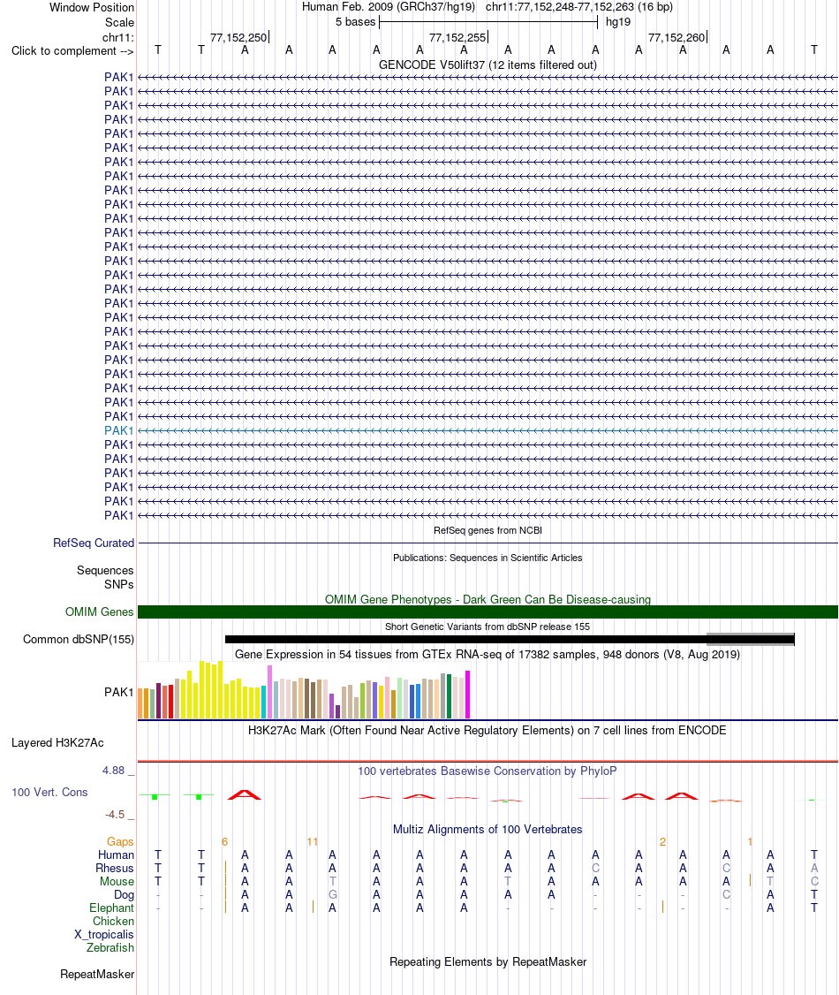The height and width of the screenshot is (995, 839).
Task: Select the 'Rhesus' alignment row label
Action: coord(115,868)
